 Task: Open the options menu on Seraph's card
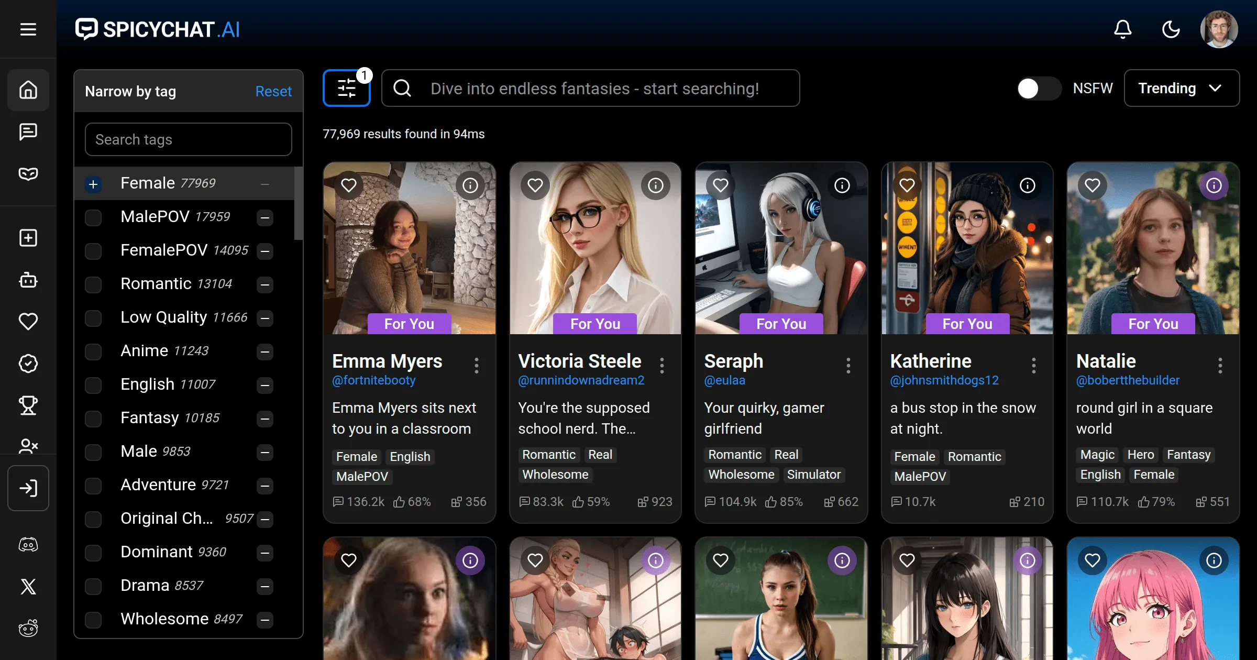tap(848, 365)
